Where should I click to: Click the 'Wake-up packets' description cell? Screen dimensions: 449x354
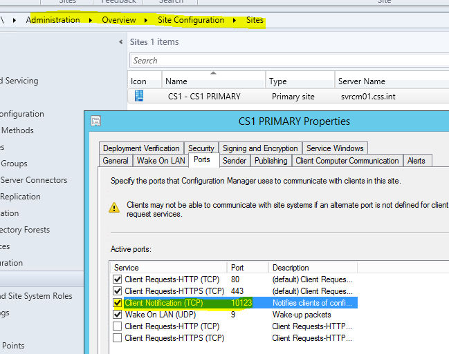click(302, 314)
